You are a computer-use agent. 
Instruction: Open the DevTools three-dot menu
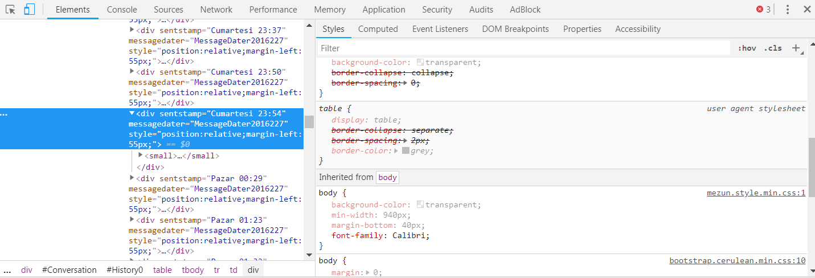click(x=788, y=9)
